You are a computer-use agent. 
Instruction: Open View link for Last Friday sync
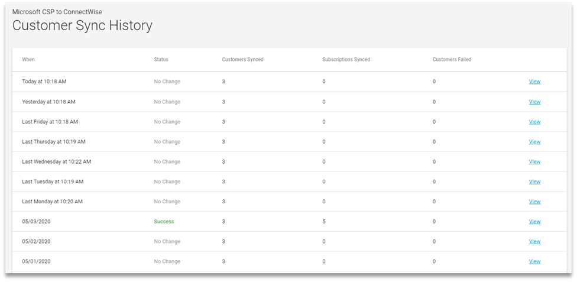click(534, 121)
